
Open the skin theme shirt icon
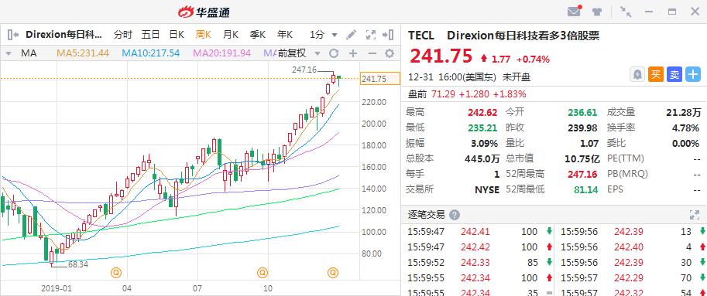point(597,12)
